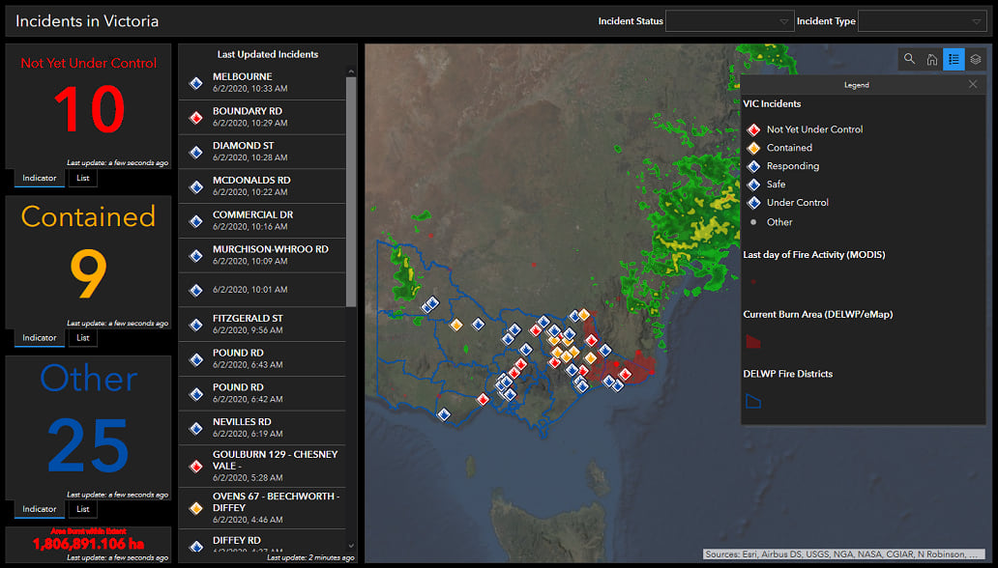Click the blue diamond icon beside FITZGERALD ST
The height and width of the screenshot is (568, 998).
196,325
